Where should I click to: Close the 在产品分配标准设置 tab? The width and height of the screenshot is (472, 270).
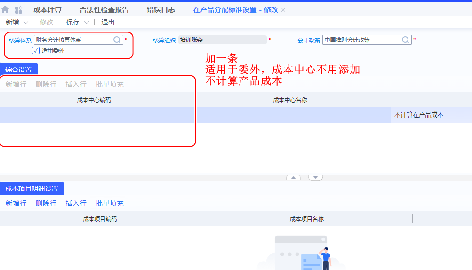283,10
